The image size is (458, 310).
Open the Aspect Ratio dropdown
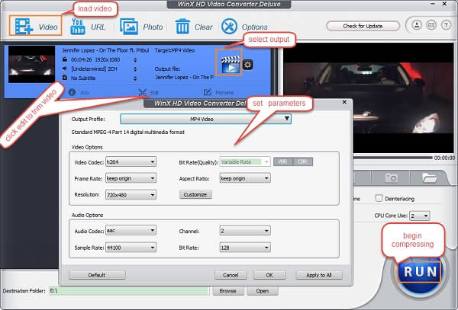[x=245, y=178]
